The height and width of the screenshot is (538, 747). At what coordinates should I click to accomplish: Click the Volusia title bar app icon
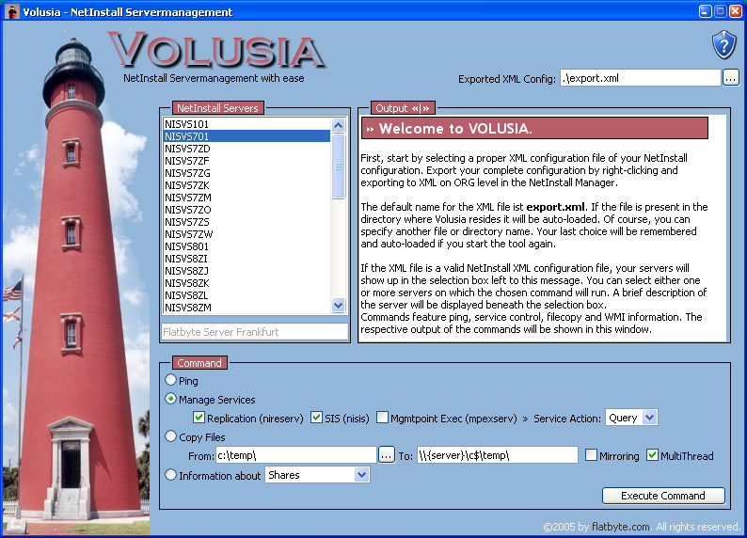[12, 11]
